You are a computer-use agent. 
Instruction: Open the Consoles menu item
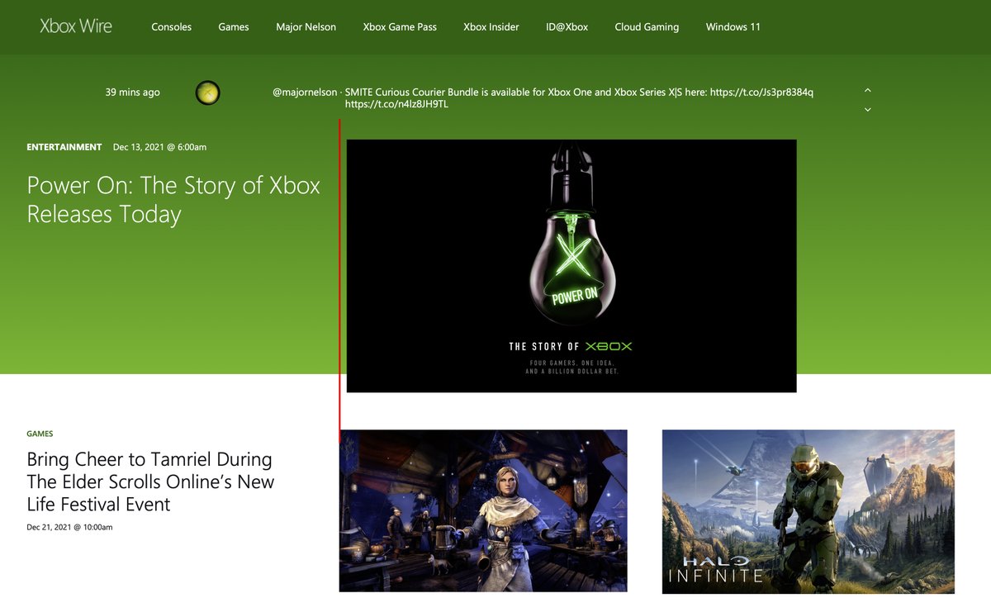tap(172, 27)
